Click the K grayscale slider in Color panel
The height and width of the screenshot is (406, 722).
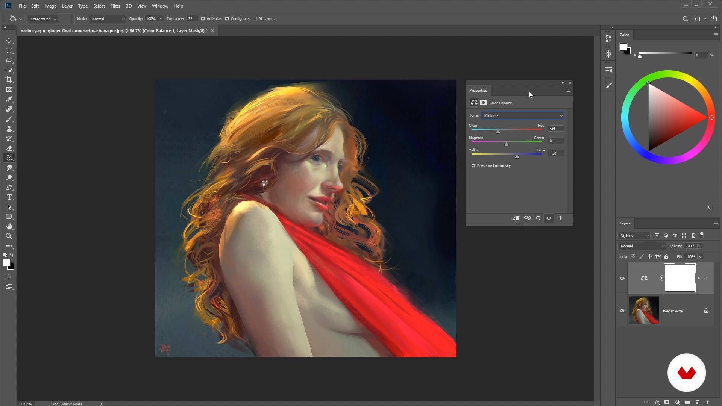tap(665, 53)
